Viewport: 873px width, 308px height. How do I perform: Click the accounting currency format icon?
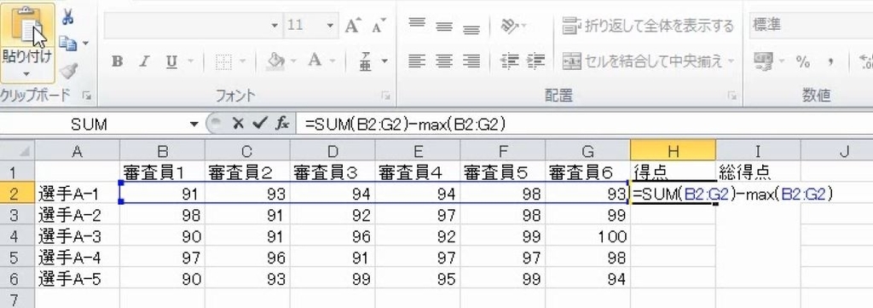click(x=763, y=61)
